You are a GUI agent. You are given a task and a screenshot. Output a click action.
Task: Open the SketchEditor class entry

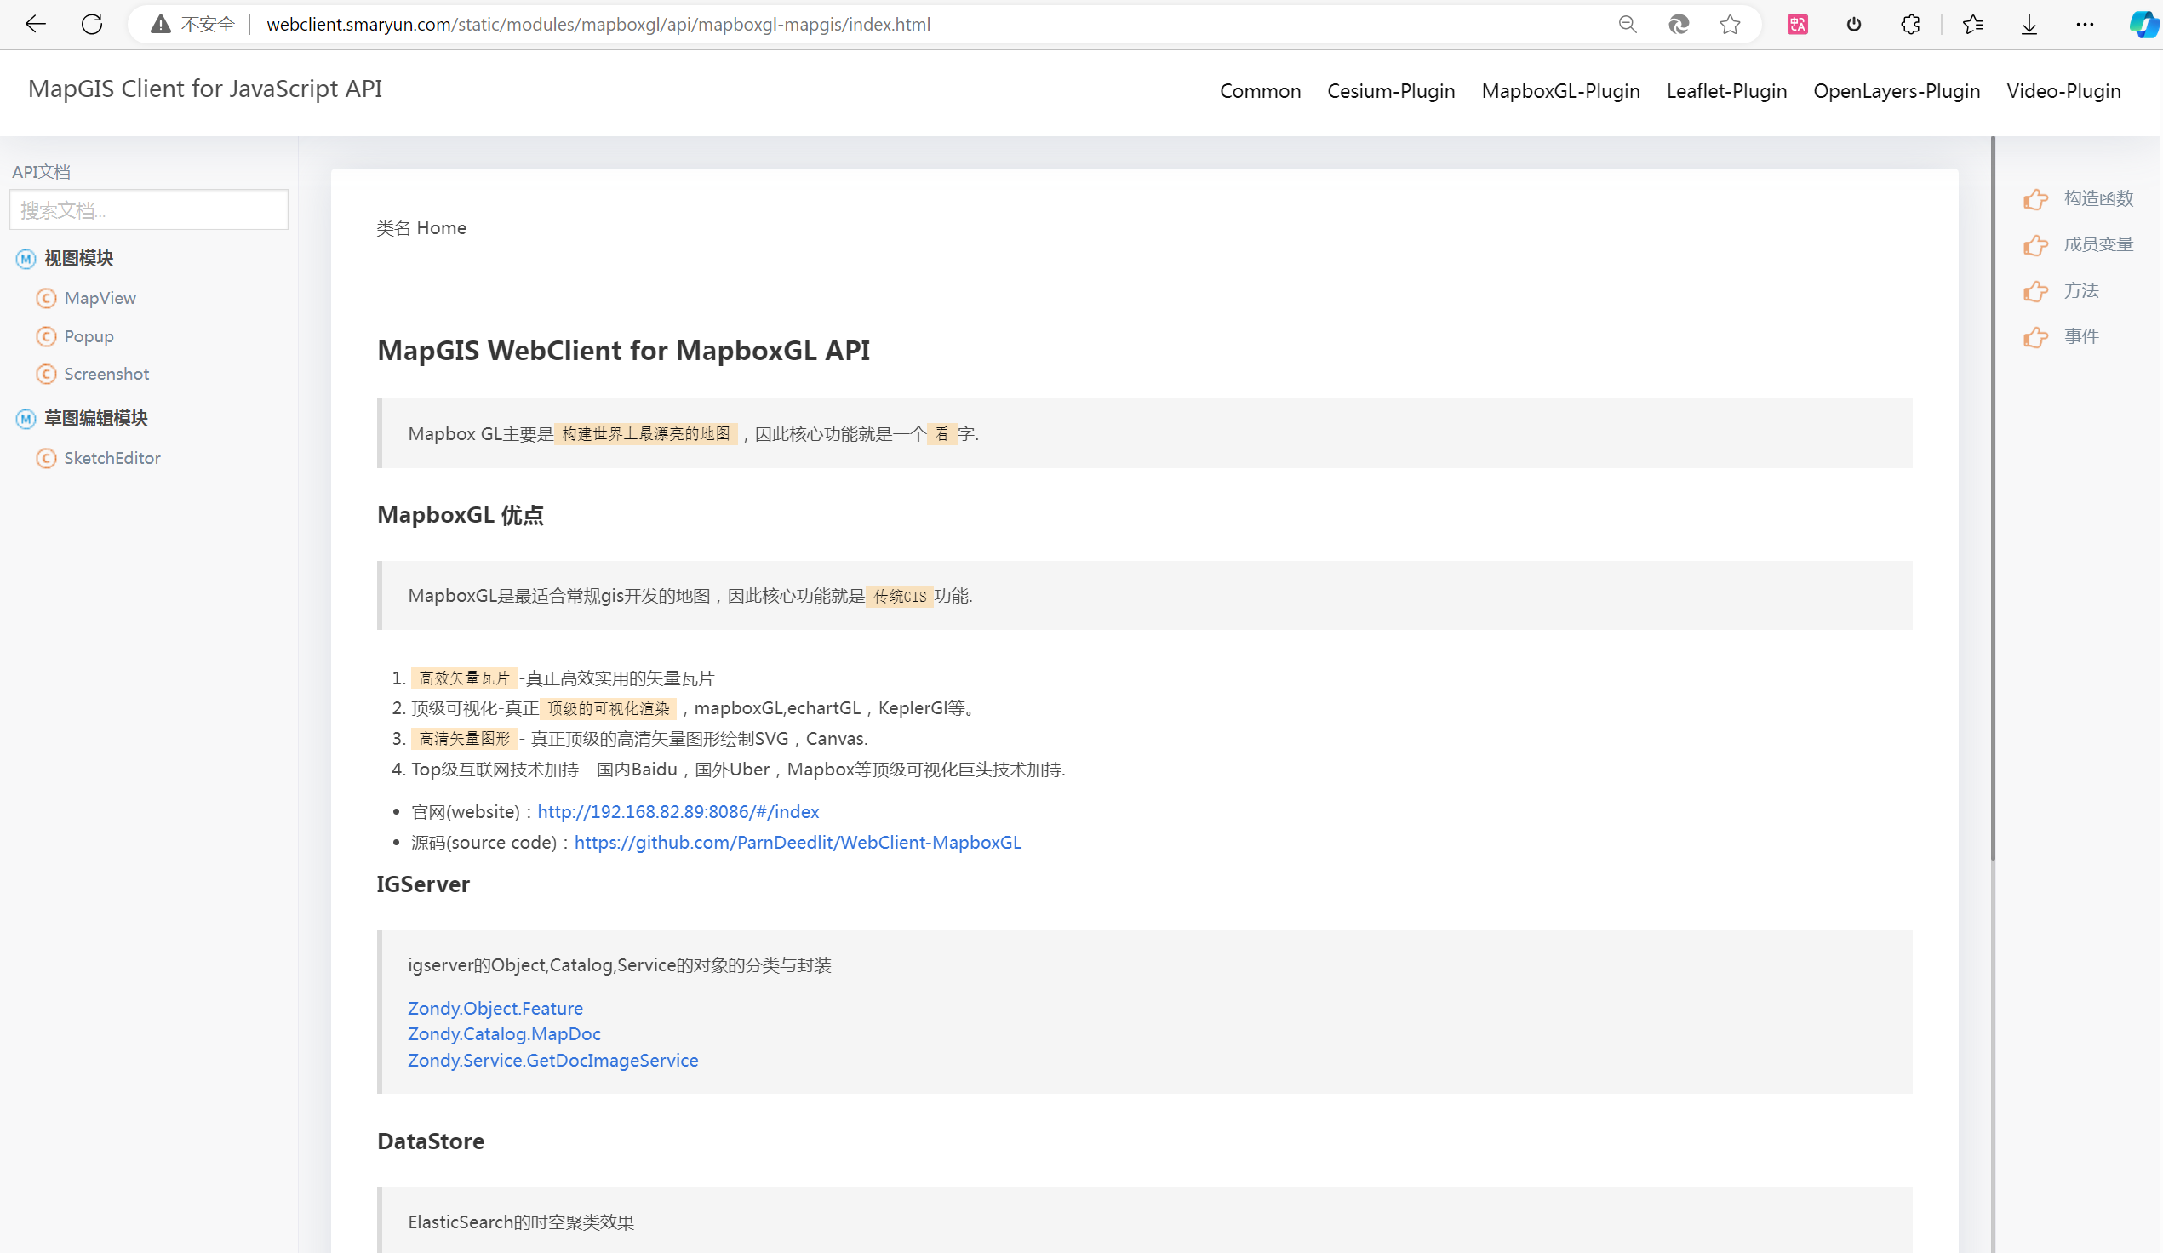pos(112,458)
